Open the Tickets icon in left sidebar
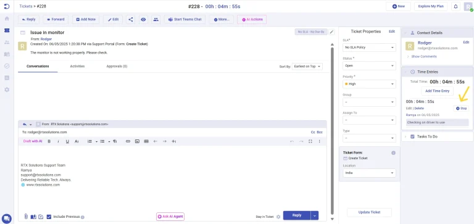The image size is (474, 224). pos(7,30)
